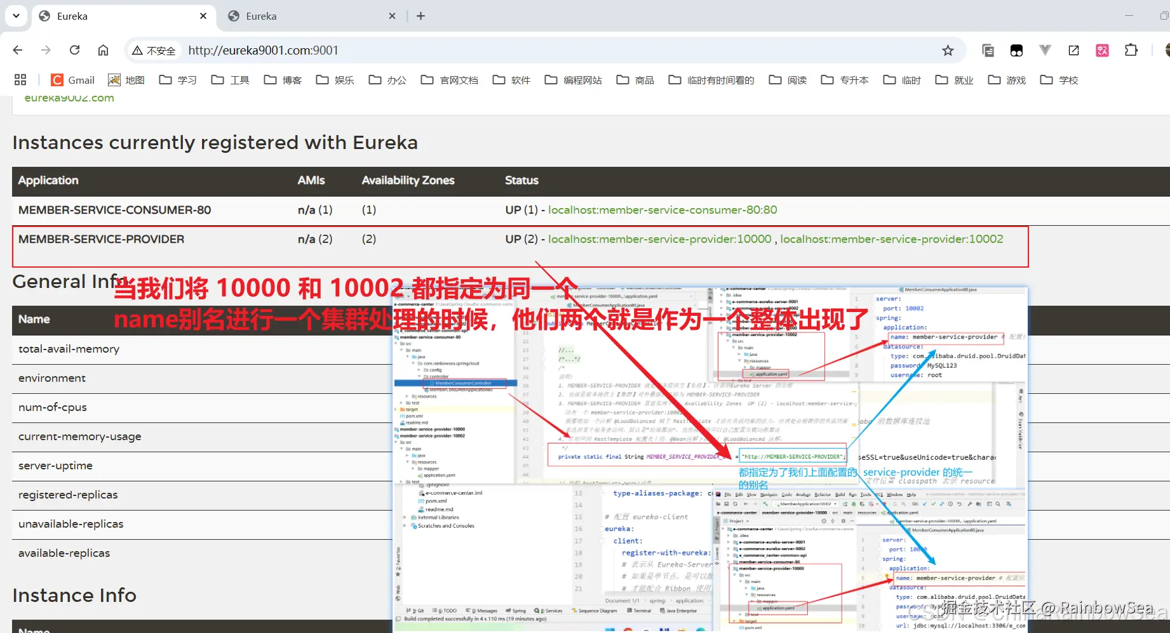Open localhost:member-service-provider:10002 link

pyautogui.click(x=892, y=239)
